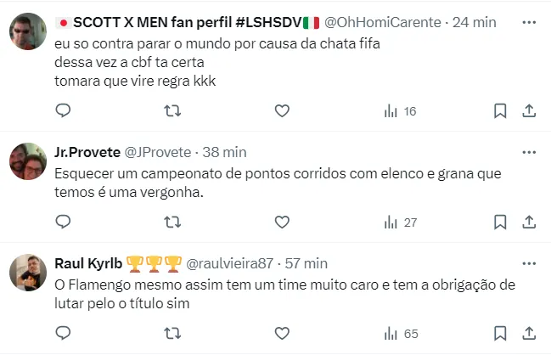
Task: Open more options on OhHomiCarente tweet
Action: tap(529, 23)
